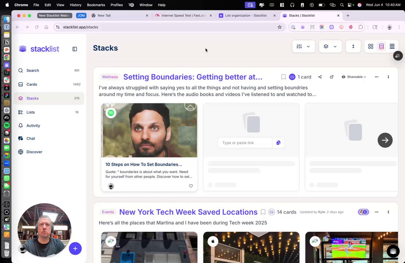The image size is (405, 263).
Task: Share the Setting Boundaries stack
Action: click(320, 77)
